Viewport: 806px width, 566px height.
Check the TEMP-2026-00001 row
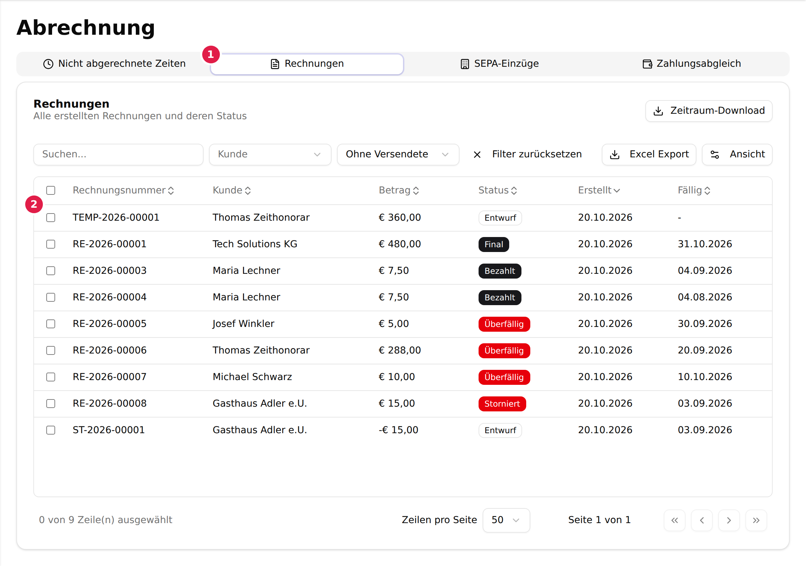click(51, 218)
